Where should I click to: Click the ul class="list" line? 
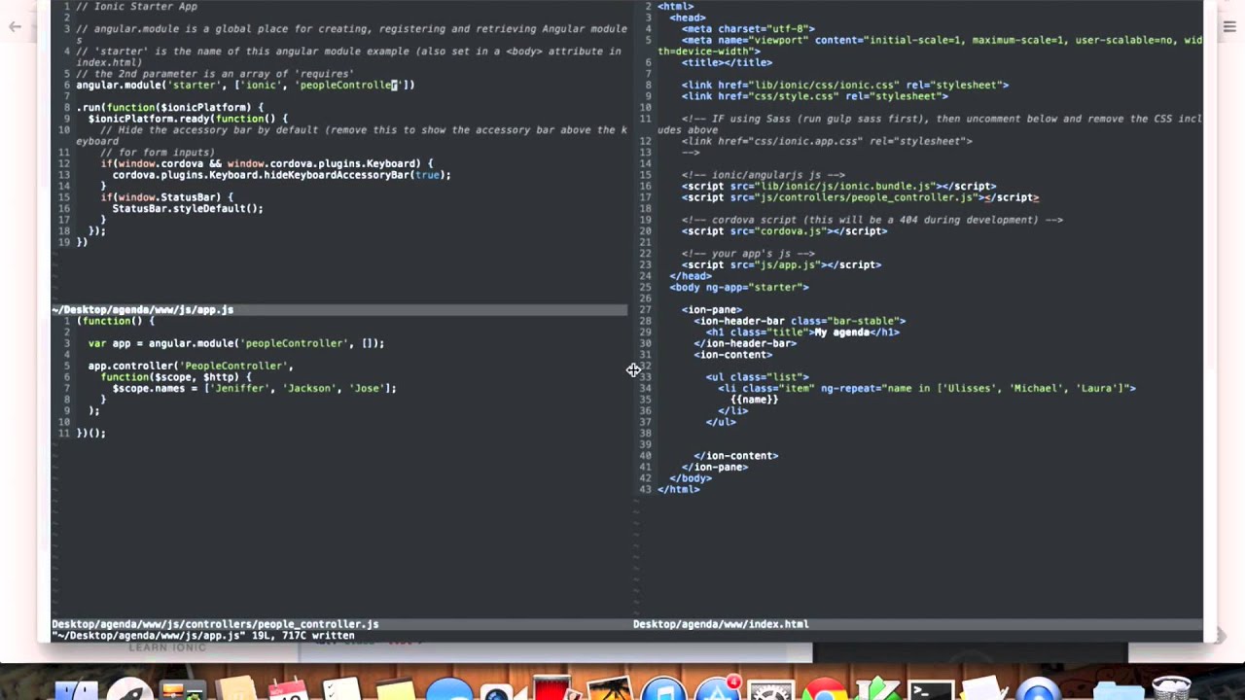[x=757, y=377]
